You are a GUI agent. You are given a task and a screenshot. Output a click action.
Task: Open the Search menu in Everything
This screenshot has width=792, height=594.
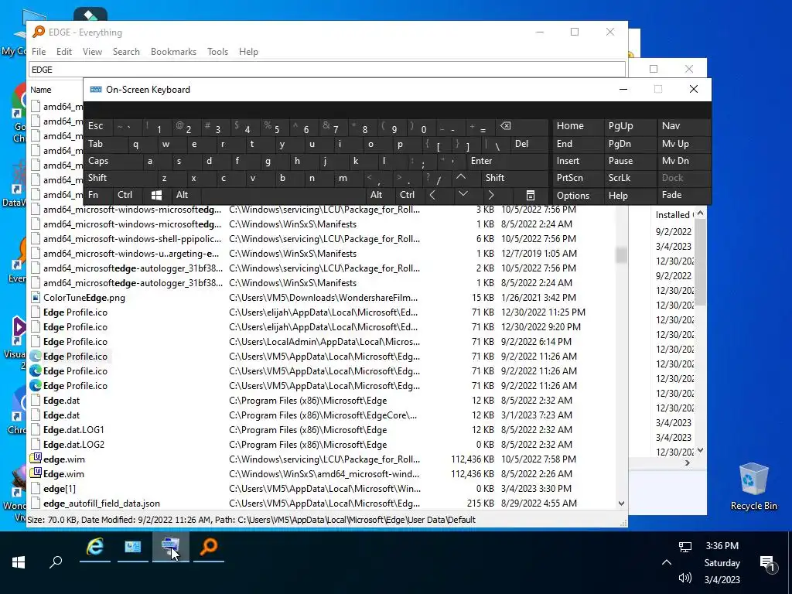[126, 52]
